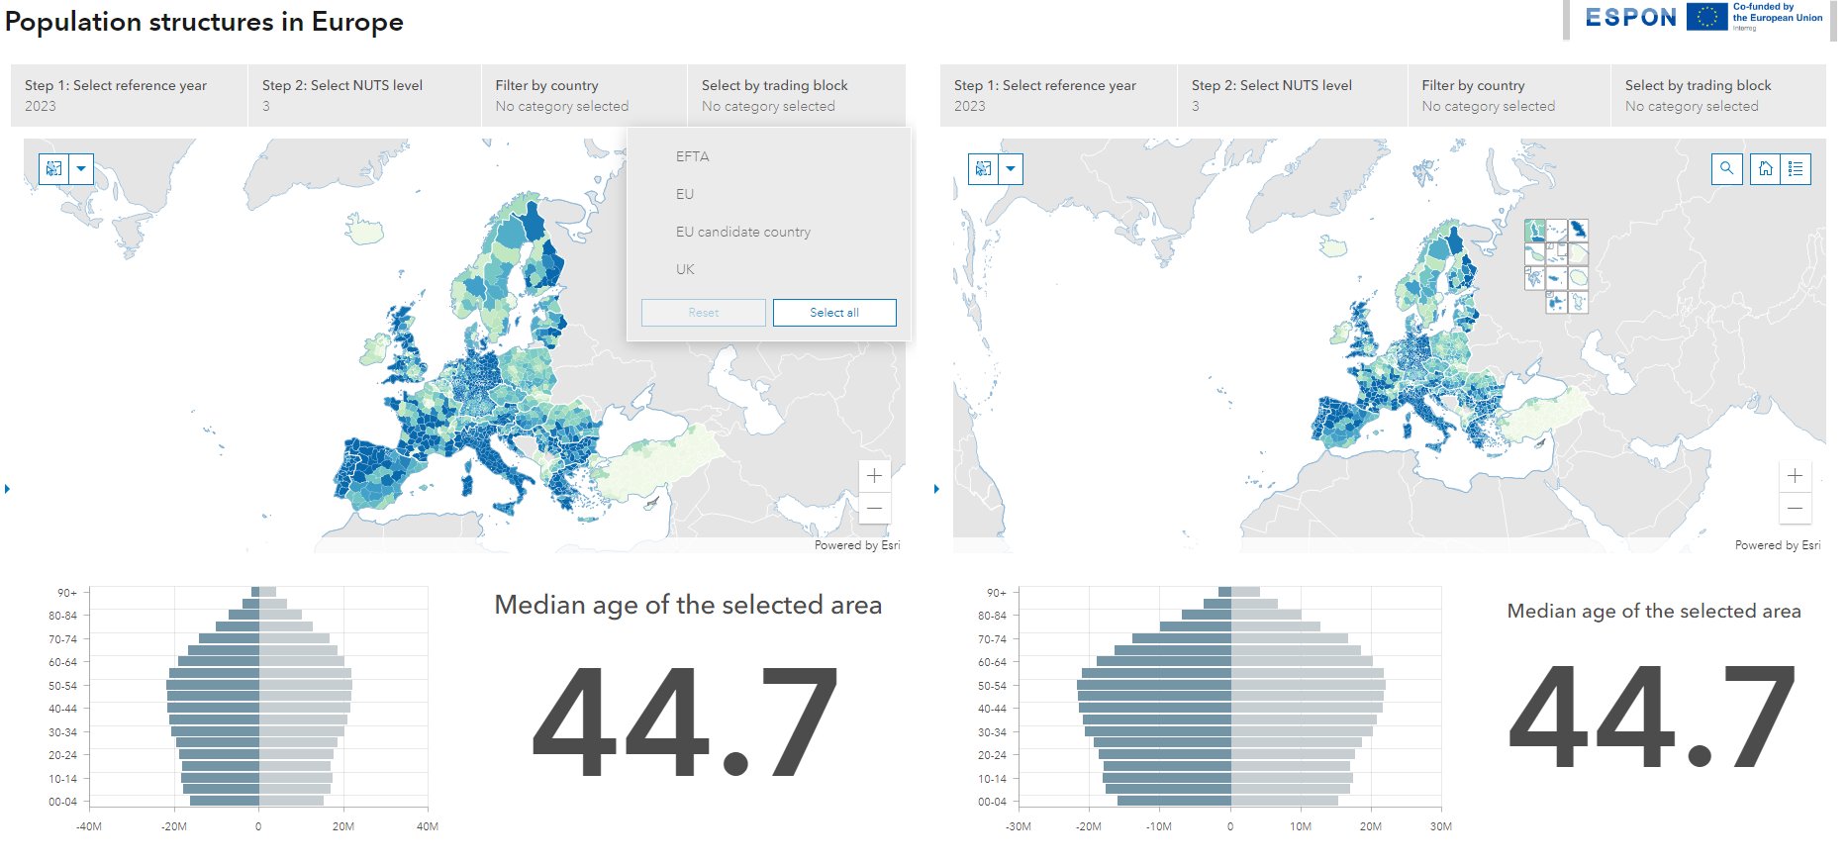This screenshot has width=1848, height=864.
Task: Open right map's Powered by Esri link
Action: pyautogui.click(x=1778, y=545)
